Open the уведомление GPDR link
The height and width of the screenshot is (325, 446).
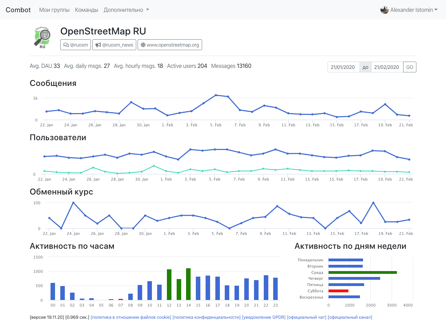264,317
